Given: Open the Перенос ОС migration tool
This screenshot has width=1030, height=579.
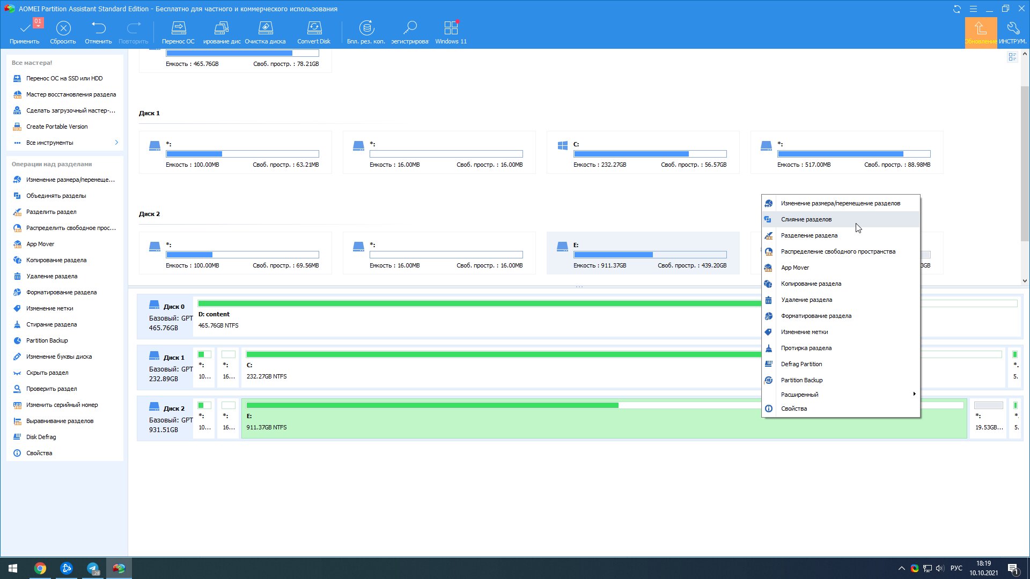Looking at the screenshot, I should click(178, 32).
